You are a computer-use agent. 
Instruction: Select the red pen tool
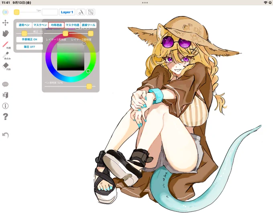click(6, 44)
